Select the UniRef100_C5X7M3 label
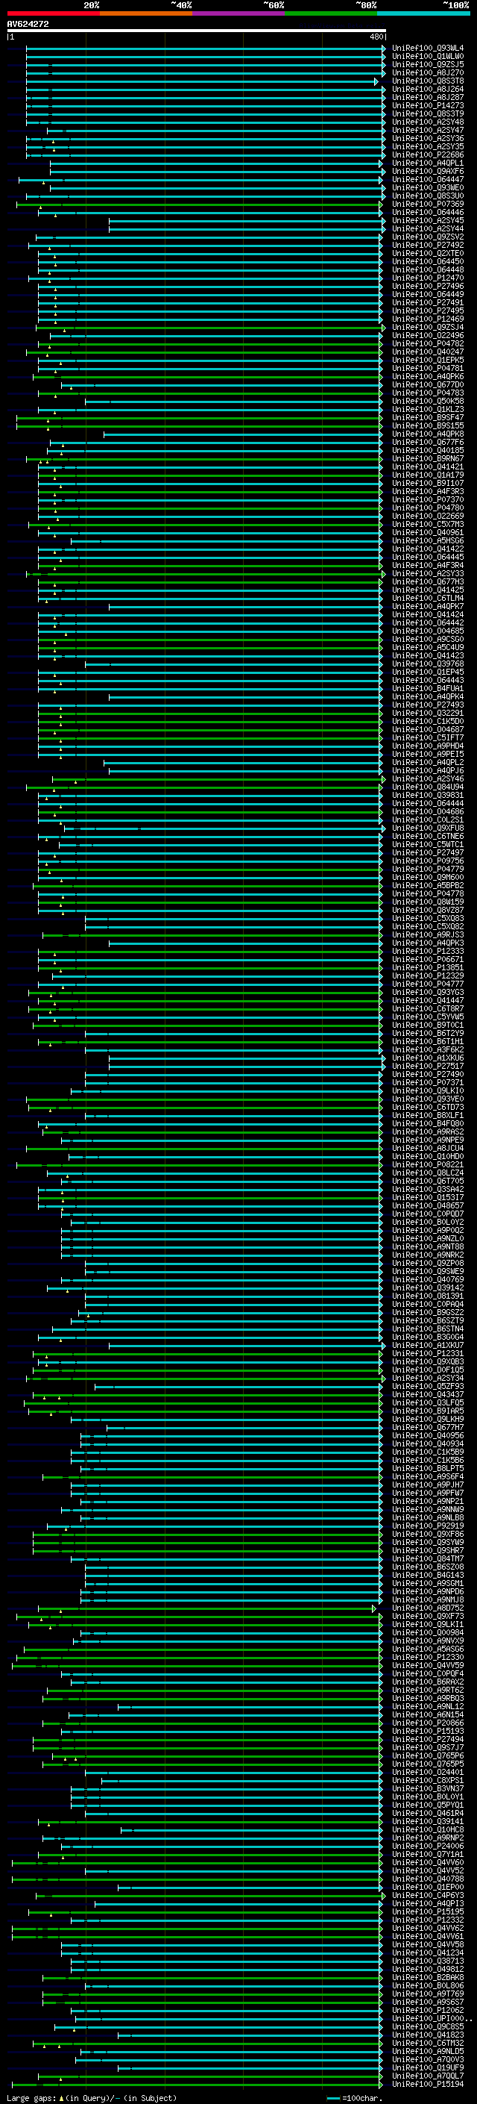The image size is (477, 2104). click(428, 525)
